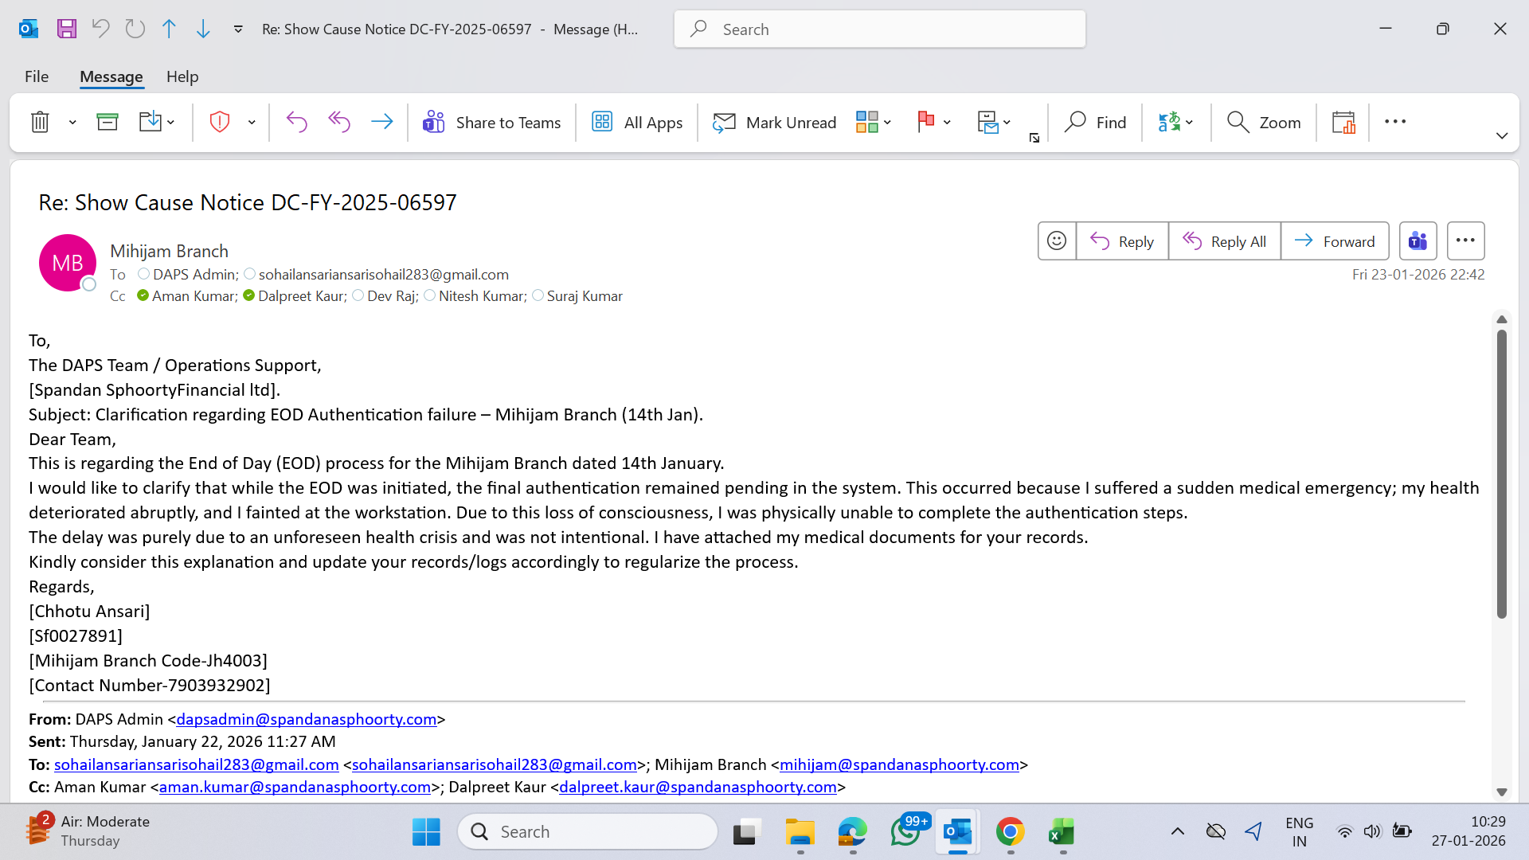
Task: Click the Archive icon in ribbon
Action: pyautogui.click(x=107, y=122)
